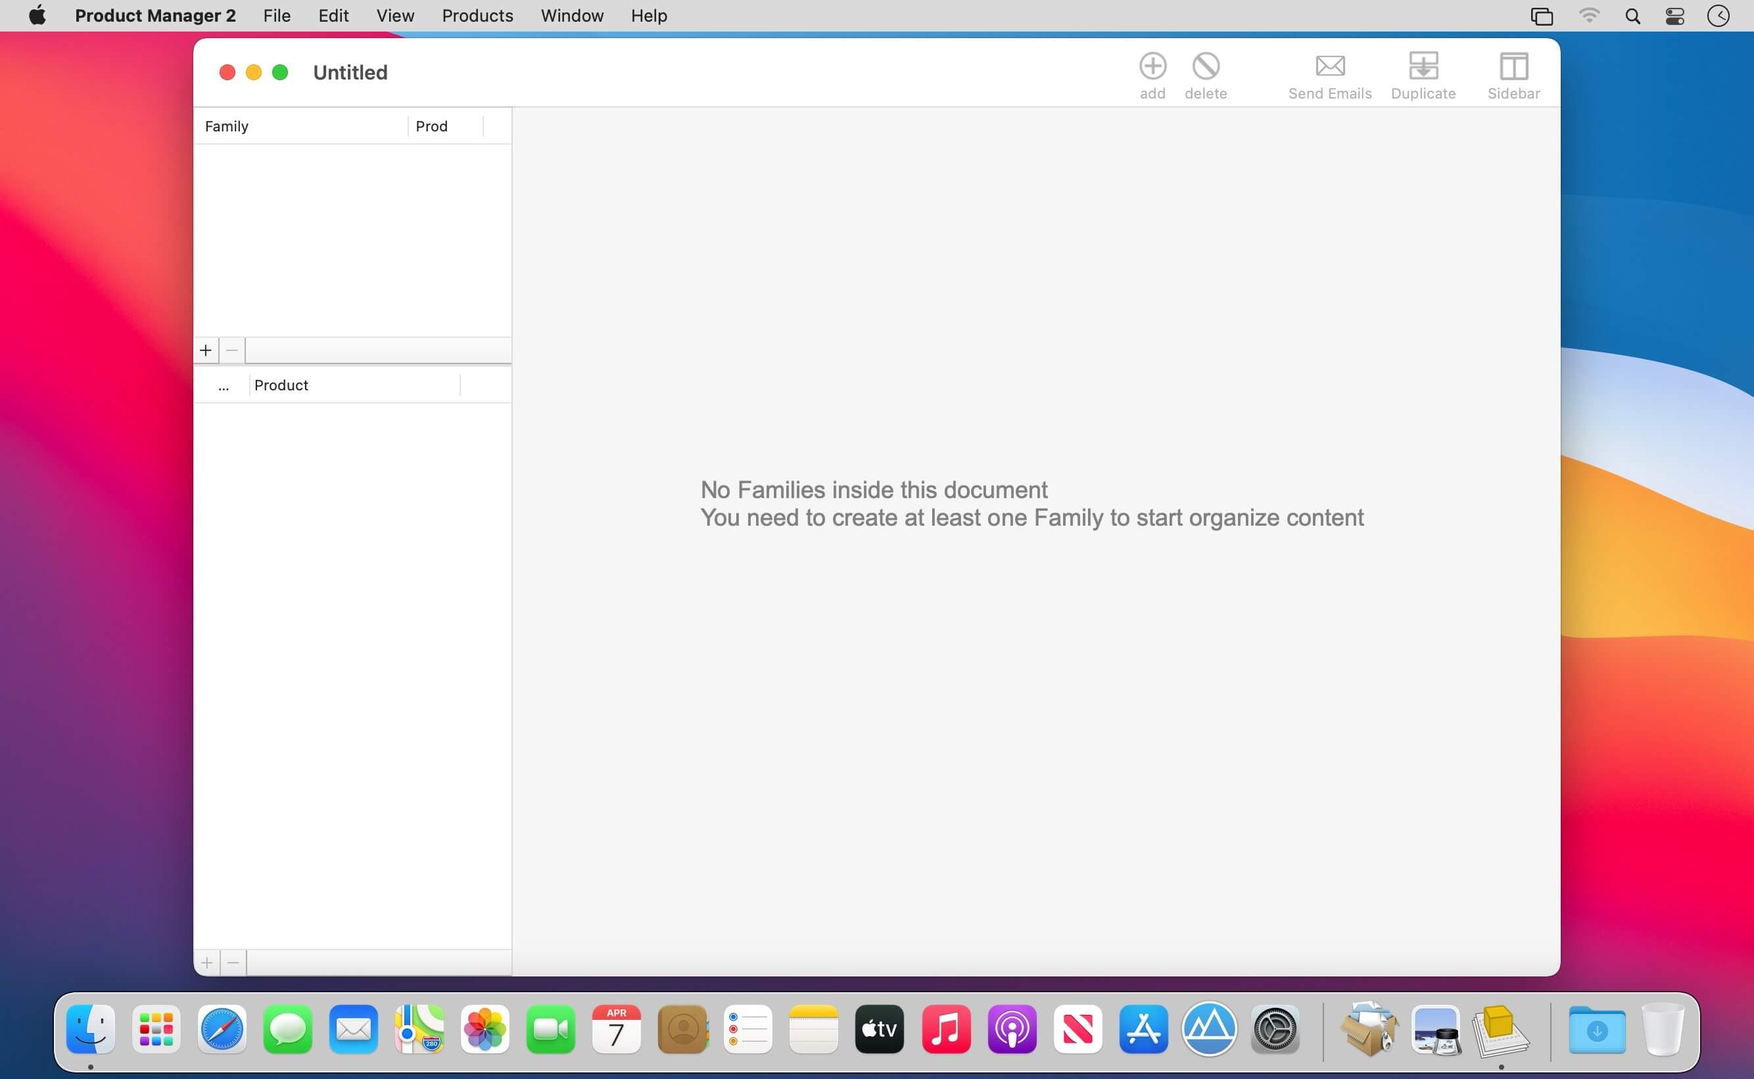Screen dimensions: 1754x1079
Task: Click the ellipsis column header
Action: coord(224,386)
